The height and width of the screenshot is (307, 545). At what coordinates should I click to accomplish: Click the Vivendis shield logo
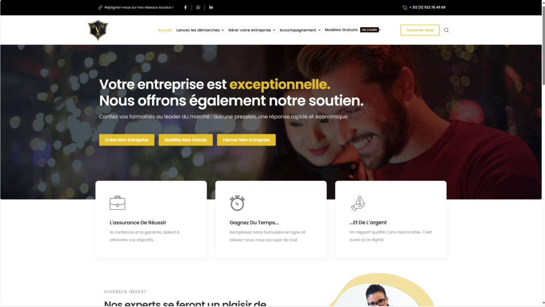98,30
